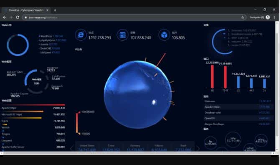
Task: Close the ZoomEye browser tab
Action: tap(47, 10)
